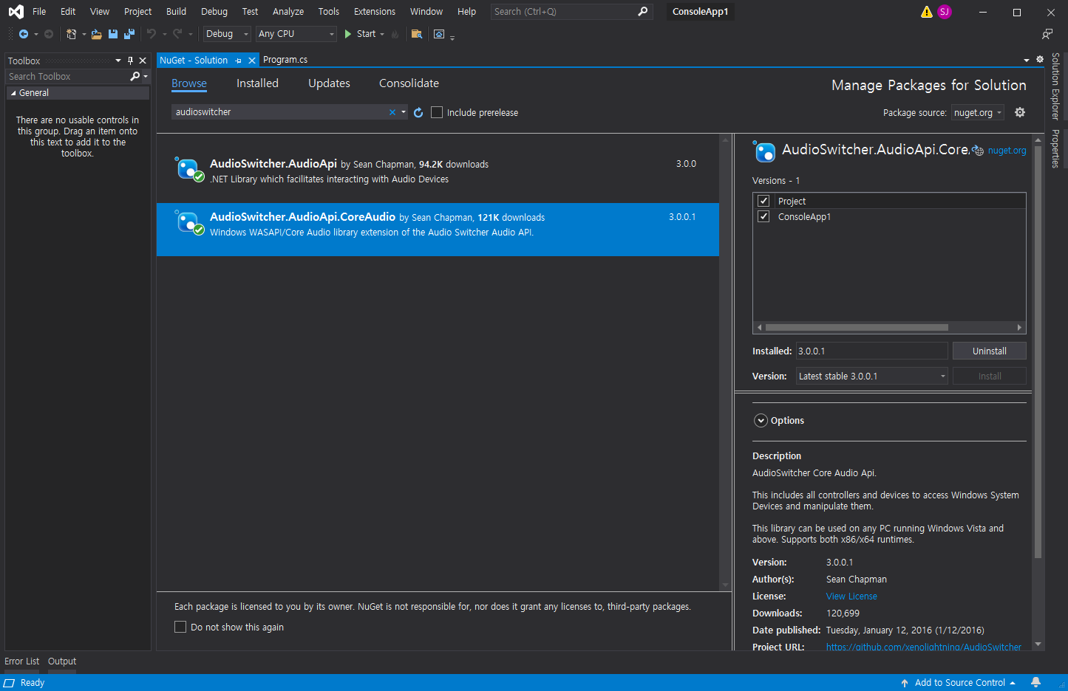Switch to the Updates tab
This screenshot has height=691, width=1068.
(x=329, y=83)
